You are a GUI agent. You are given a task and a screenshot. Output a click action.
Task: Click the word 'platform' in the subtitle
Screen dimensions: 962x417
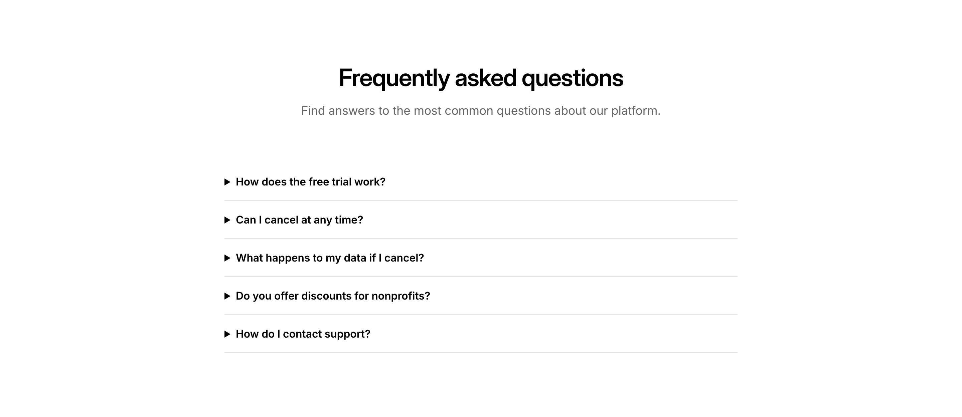[x=634, y=111]
